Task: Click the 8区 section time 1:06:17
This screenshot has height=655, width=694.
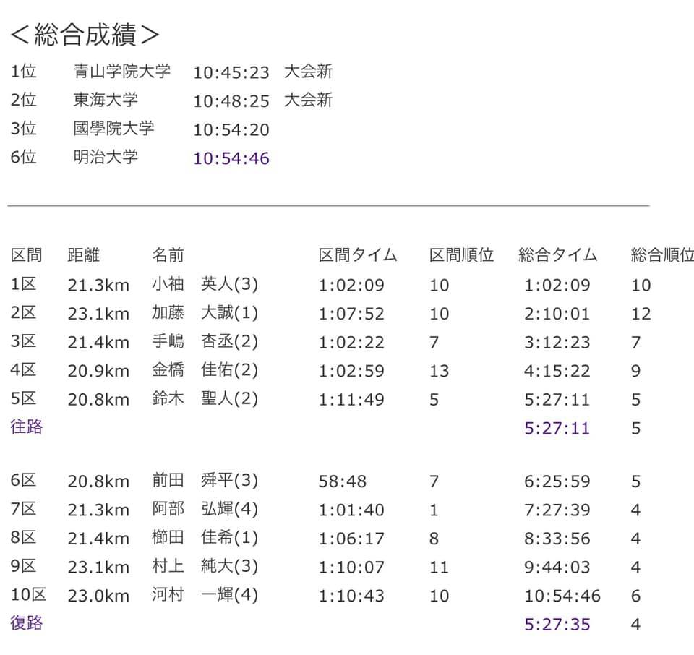Action: tap(351, 539)
